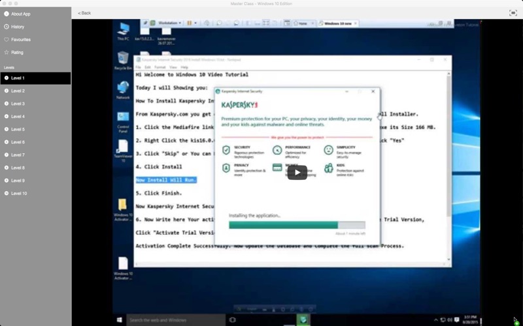Pick Level 8 in the sidebar
The image size is (523, 326).
point(35,168)
